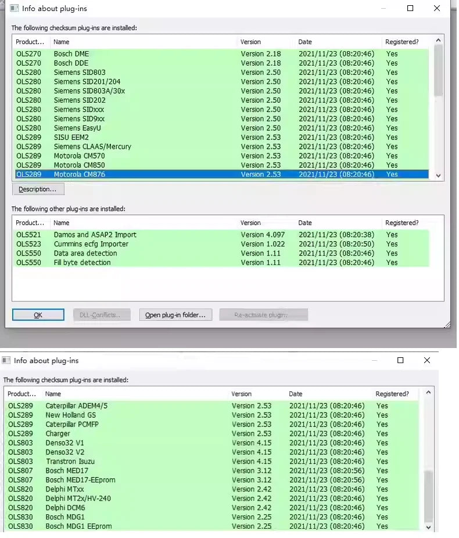The width and height of the screenshot is (459, 538).
Task: Click the lower dialog's title bar icon
Action: [6, 360]
